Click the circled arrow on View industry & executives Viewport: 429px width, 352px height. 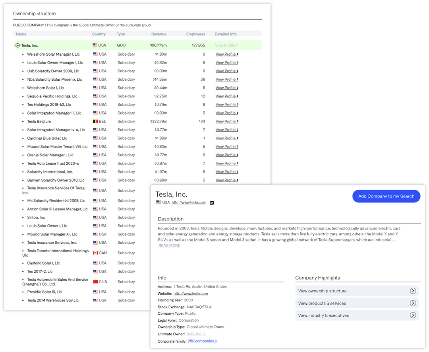coord(413,315)
